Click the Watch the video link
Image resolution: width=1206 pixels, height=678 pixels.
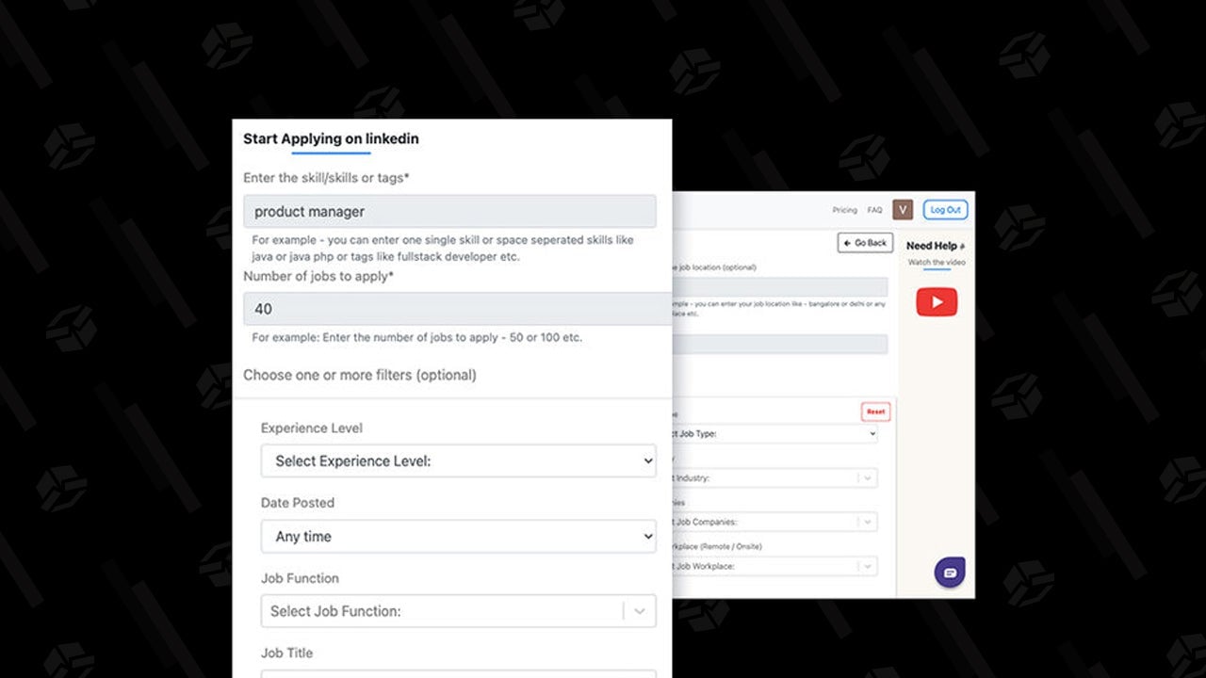tap(937, 263)
